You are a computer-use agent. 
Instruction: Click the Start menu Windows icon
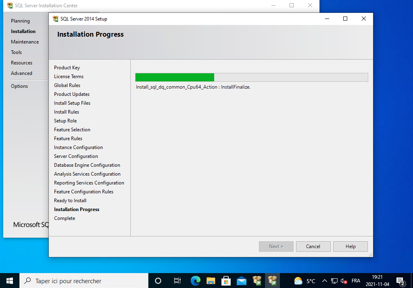tap(10, 281)
